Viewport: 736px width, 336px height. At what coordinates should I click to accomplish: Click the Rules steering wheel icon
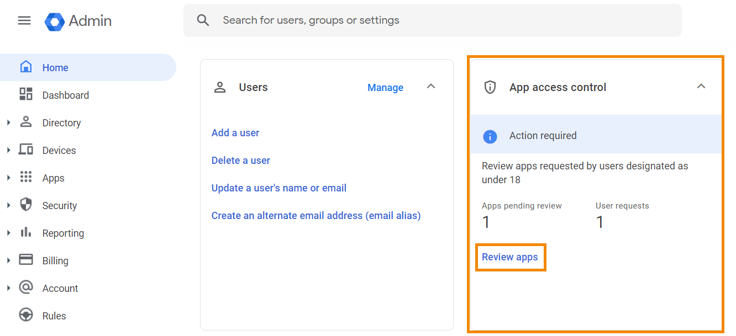point(25,315)
